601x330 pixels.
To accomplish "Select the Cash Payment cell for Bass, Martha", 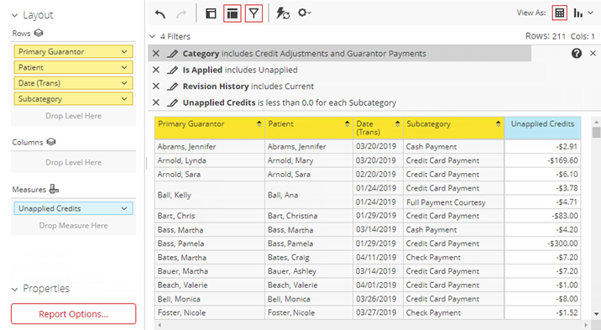I will [x=453, y=229].
